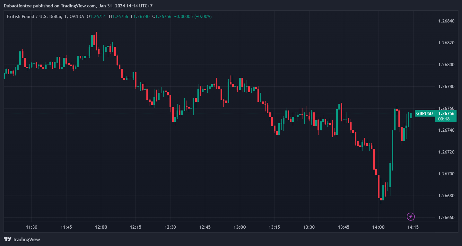
Task: Click the low value L1.26740
Action: [140, 16]
